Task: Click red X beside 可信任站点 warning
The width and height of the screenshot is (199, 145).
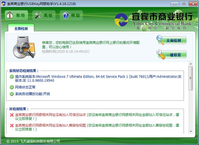Action: click(12, 115)
